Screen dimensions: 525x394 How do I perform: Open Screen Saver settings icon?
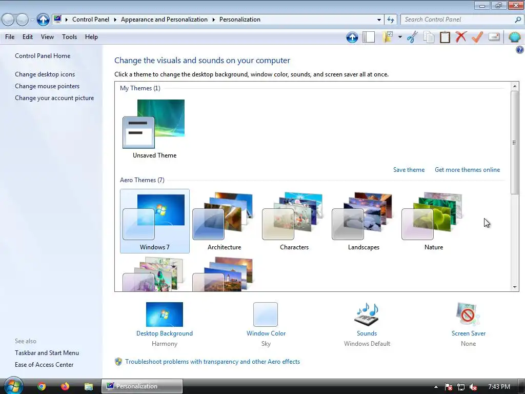[x=468, y=314]
